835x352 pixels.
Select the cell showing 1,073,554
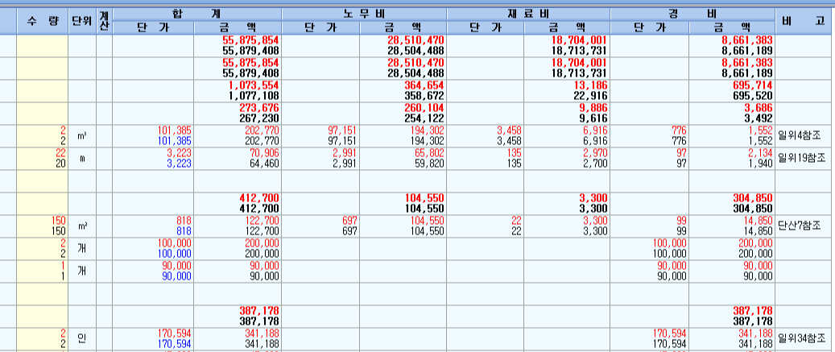pos(238,91)
